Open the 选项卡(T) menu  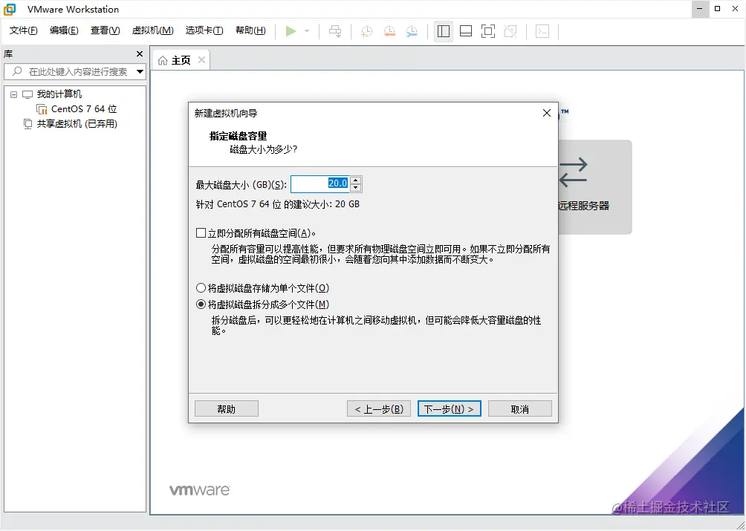(x=204, y=30)
